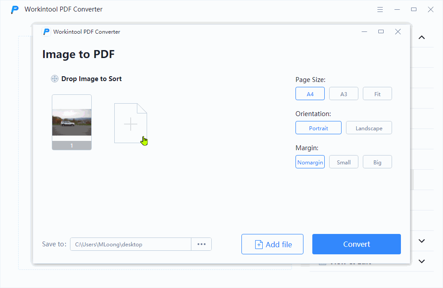The height and width of the screenshot is (288, 443).
Task: Expand the collapsed section above How to Edit
Action: (x=421, y=241)
